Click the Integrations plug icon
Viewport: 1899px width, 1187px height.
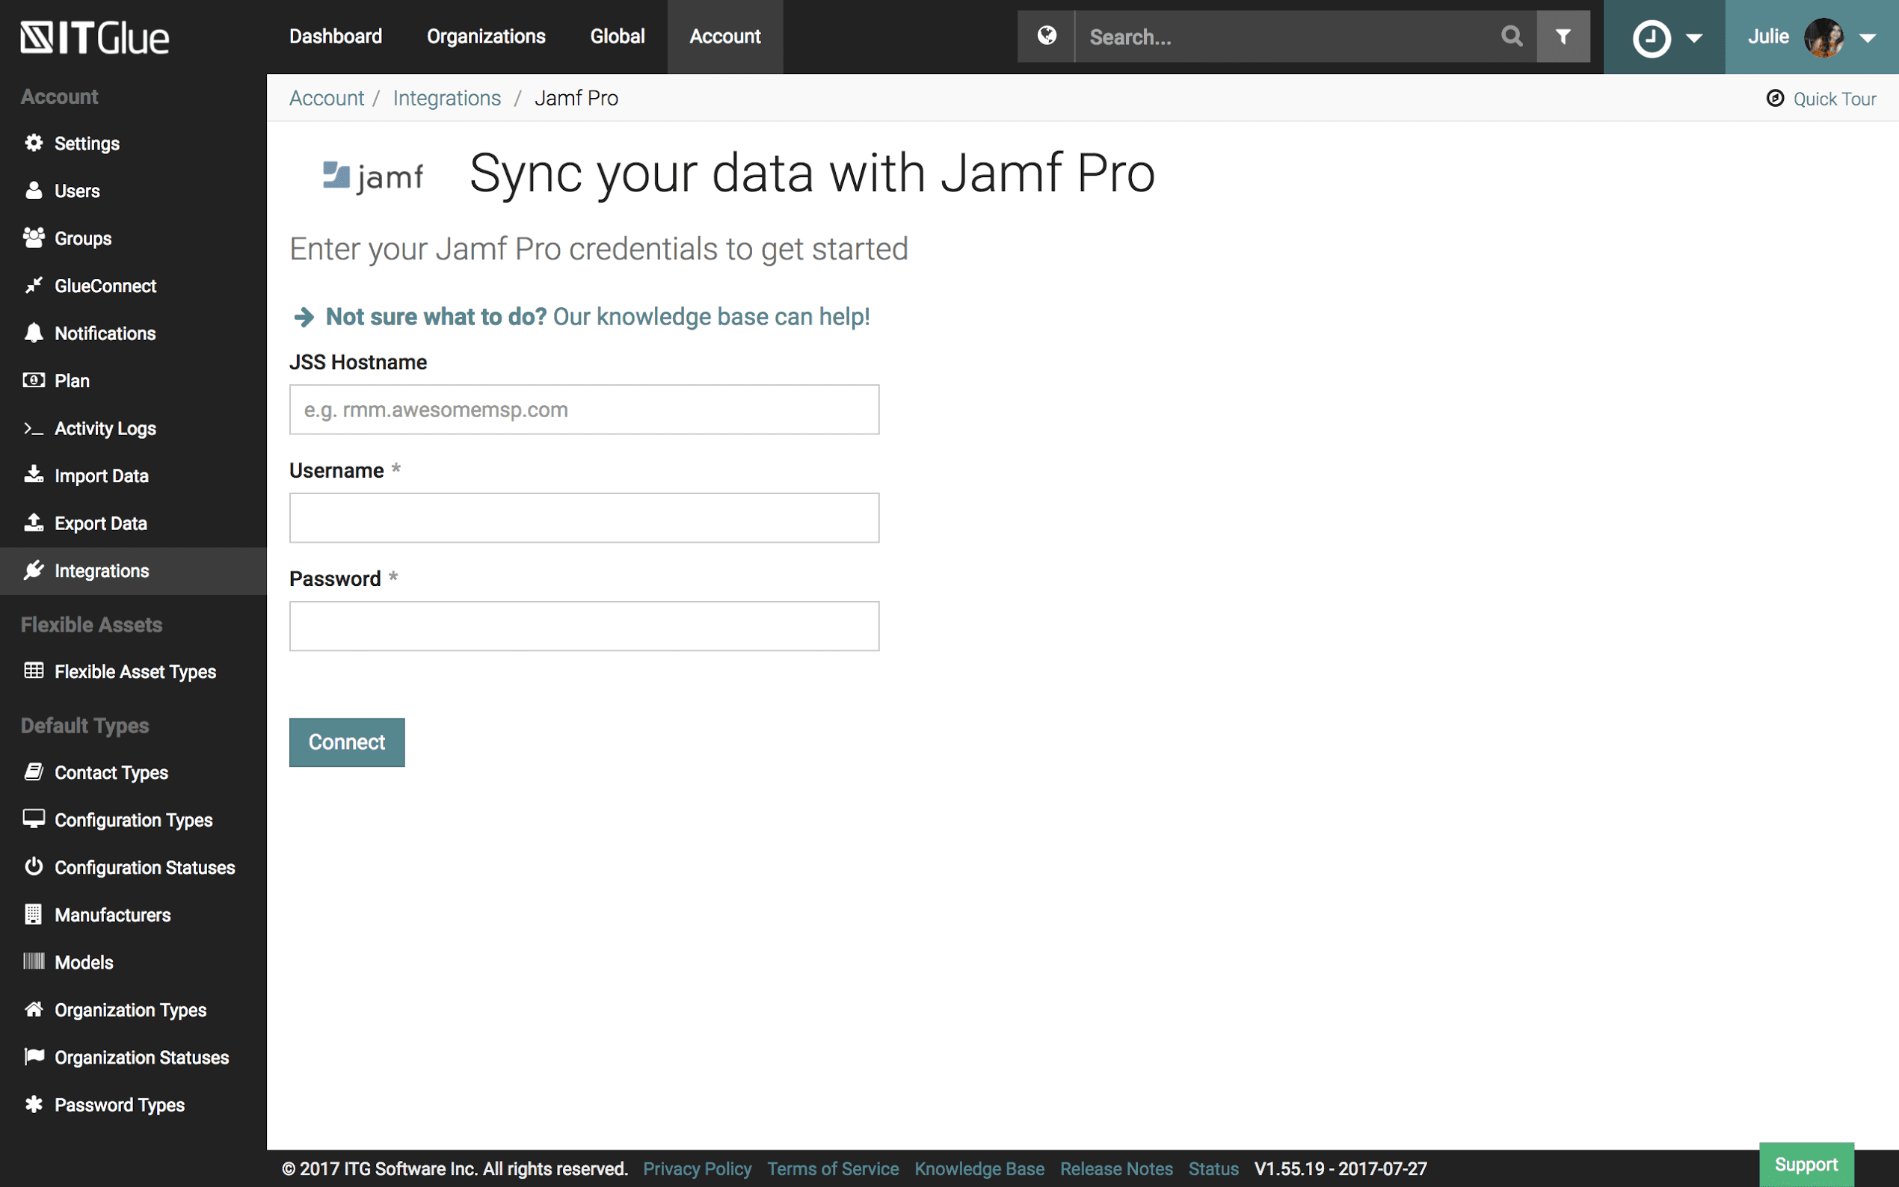(x=34, y=570)
